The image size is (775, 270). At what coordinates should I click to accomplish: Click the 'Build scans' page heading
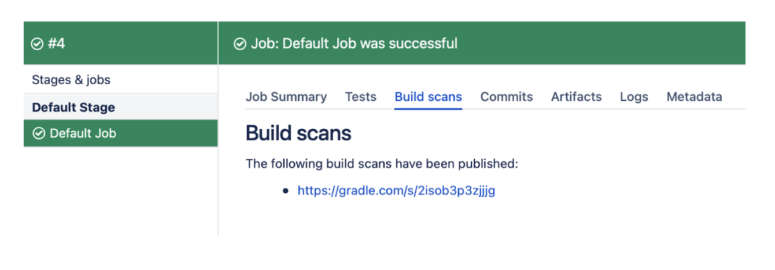click(x=298, y=133)
